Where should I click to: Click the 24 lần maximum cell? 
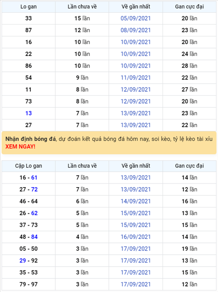189,54
